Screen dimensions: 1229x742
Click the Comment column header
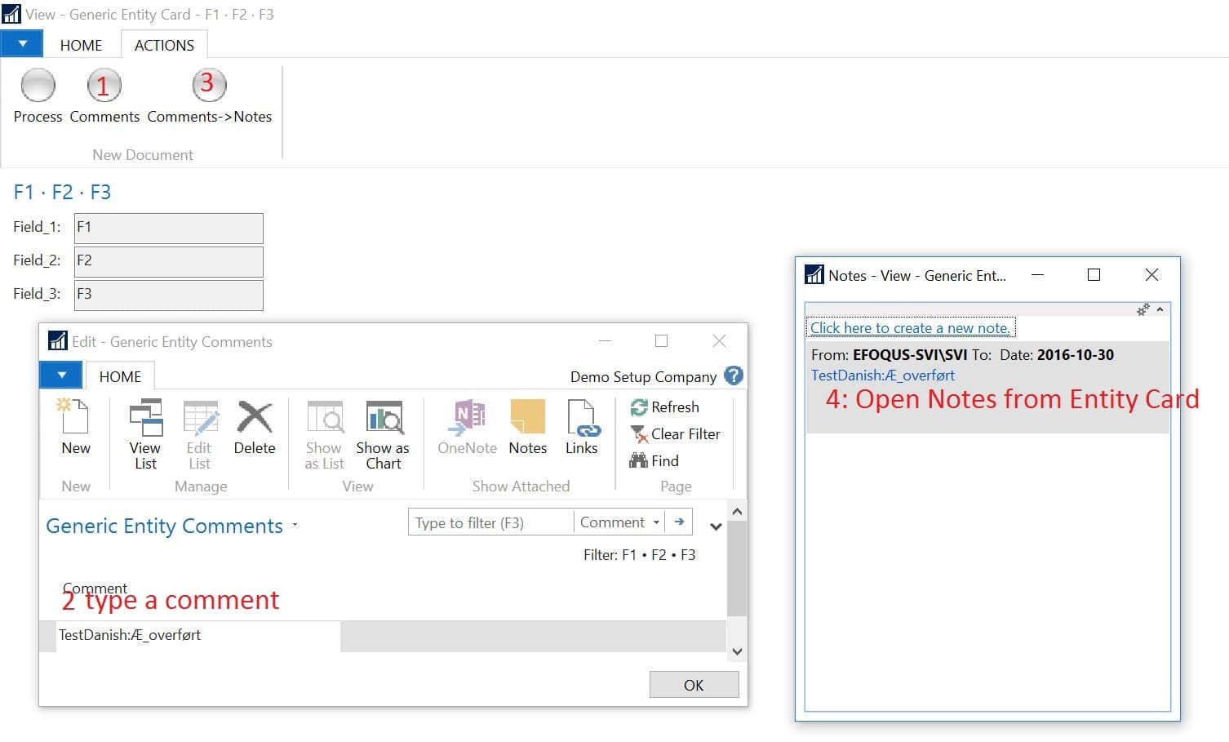pyautogui.click(x=95, y=589)
